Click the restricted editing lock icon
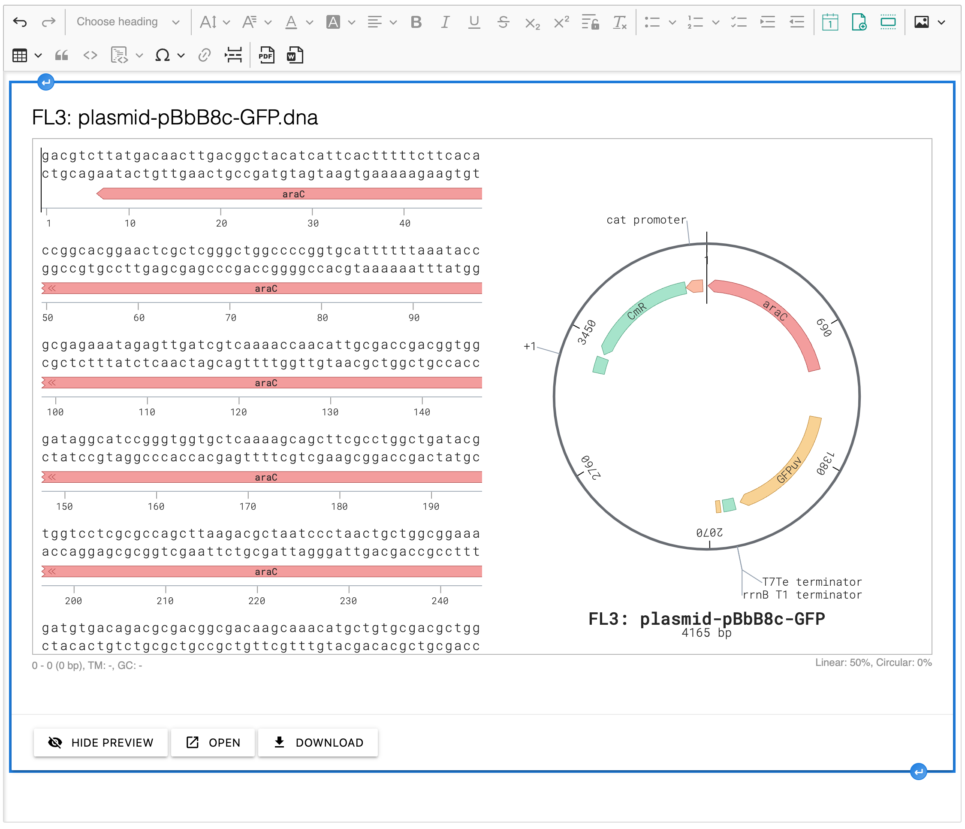This screenshot has height=829, width=965. pos(591,22)
